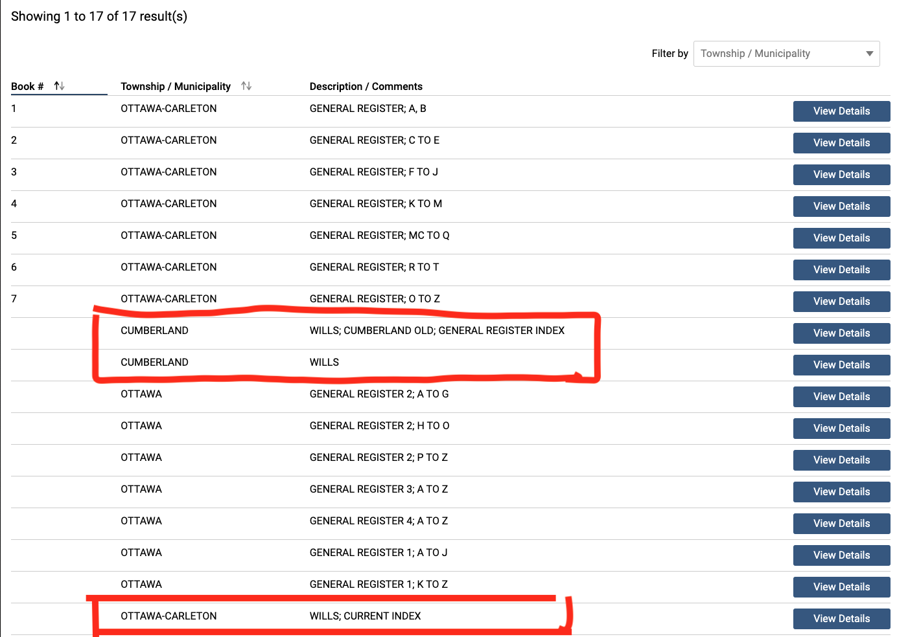The width and height of the screenshot is (897, 637).
Task: View Details for GENERAL REGISTER; MC TO Q
Action: [841, 238]
